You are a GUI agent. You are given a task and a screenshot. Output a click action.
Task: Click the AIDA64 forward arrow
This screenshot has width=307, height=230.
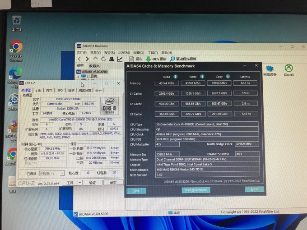click(x=87, y=59)
